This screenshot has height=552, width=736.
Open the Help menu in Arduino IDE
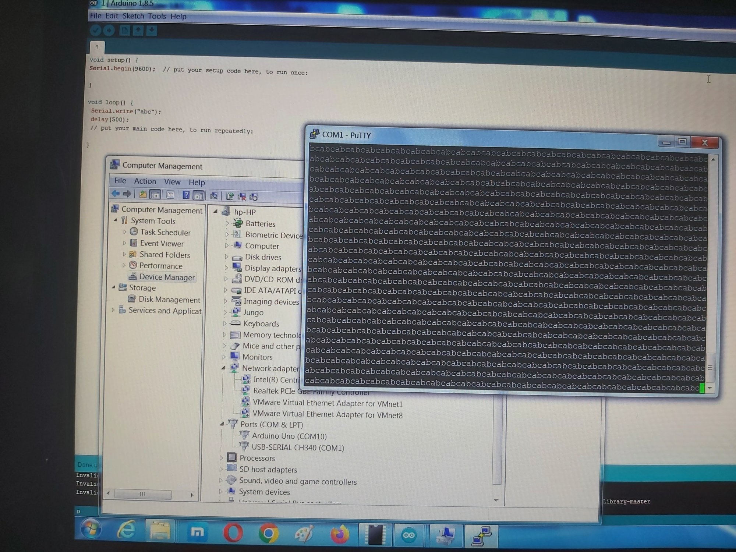(178, 17)
